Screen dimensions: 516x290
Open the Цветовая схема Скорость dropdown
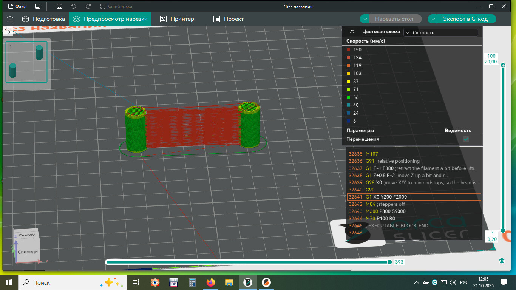coord(440,33)
